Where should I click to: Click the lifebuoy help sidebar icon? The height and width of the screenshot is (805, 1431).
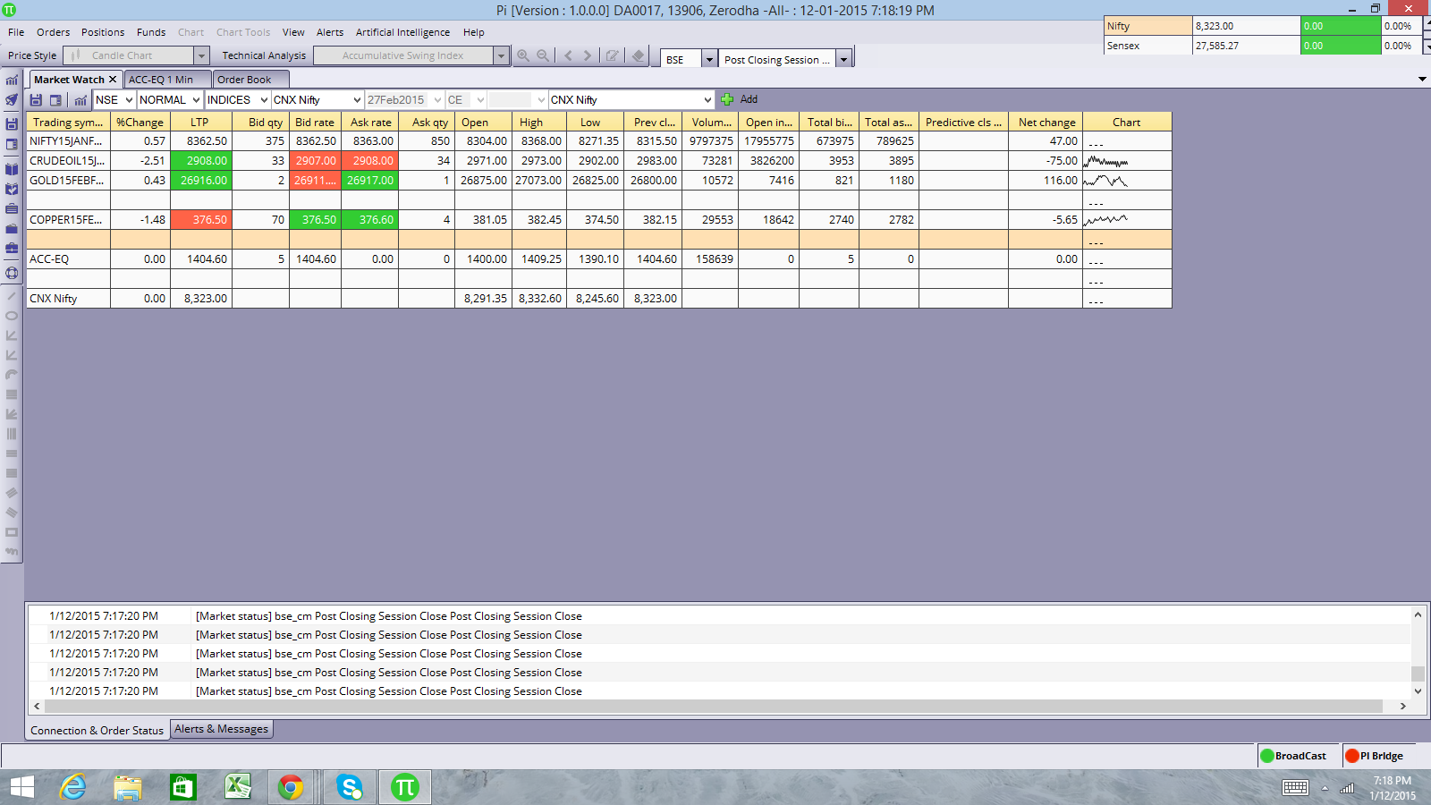pyautogui.click(x=12, y=274)
